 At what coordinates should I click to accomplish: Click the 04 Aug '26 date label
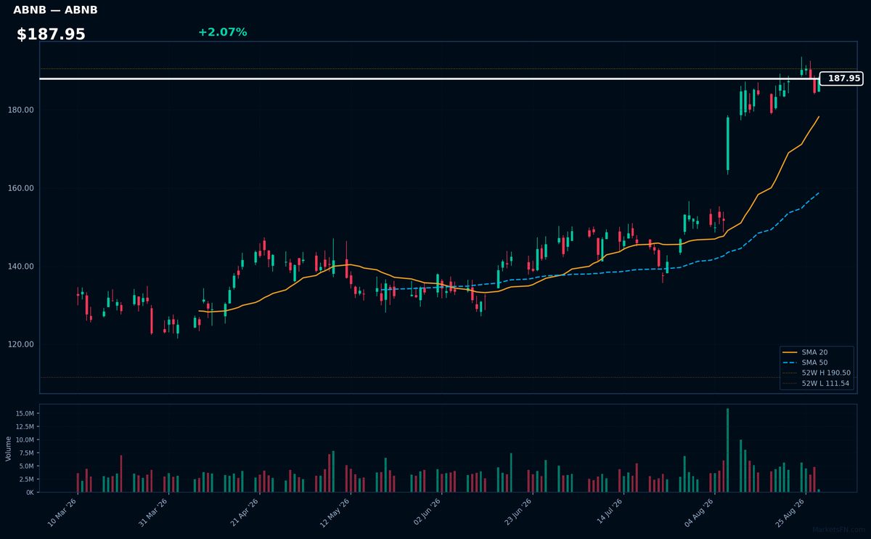tap(699, 513)
